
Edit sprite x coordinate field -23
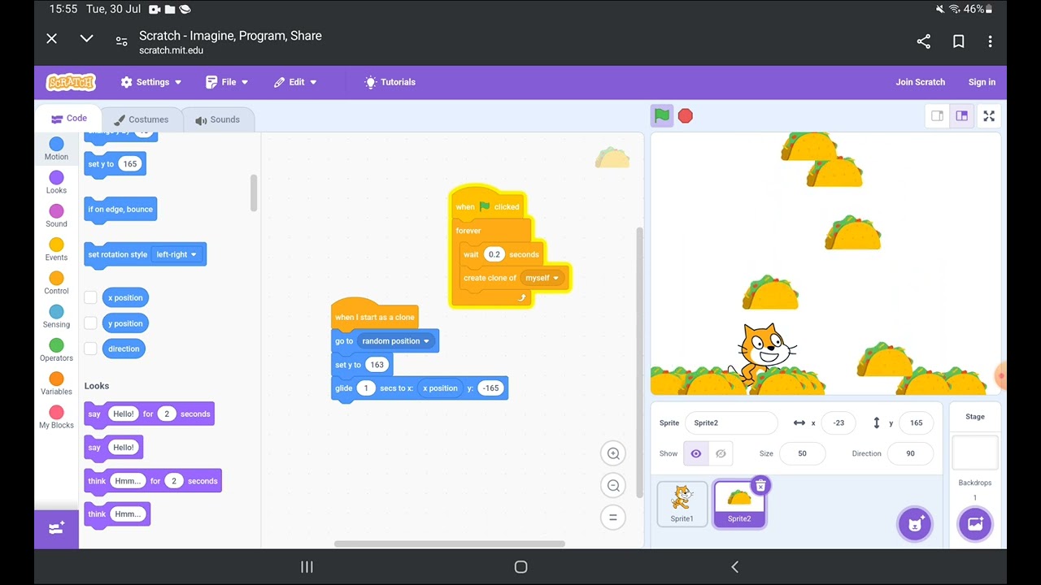[x=838, y=422]
